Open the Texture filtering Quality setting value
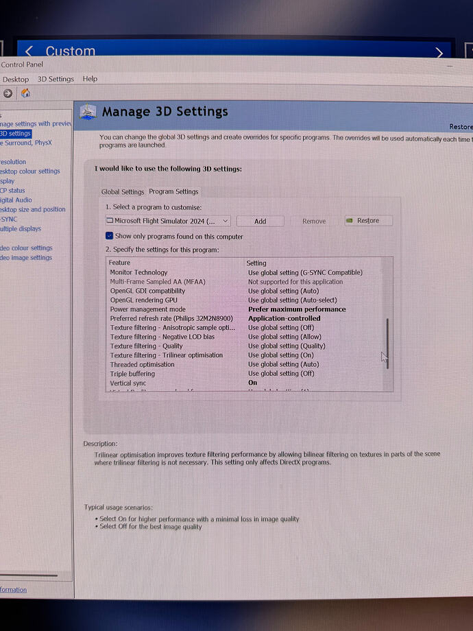This screenshot has width=473, height=631. (x=287, y=346)
